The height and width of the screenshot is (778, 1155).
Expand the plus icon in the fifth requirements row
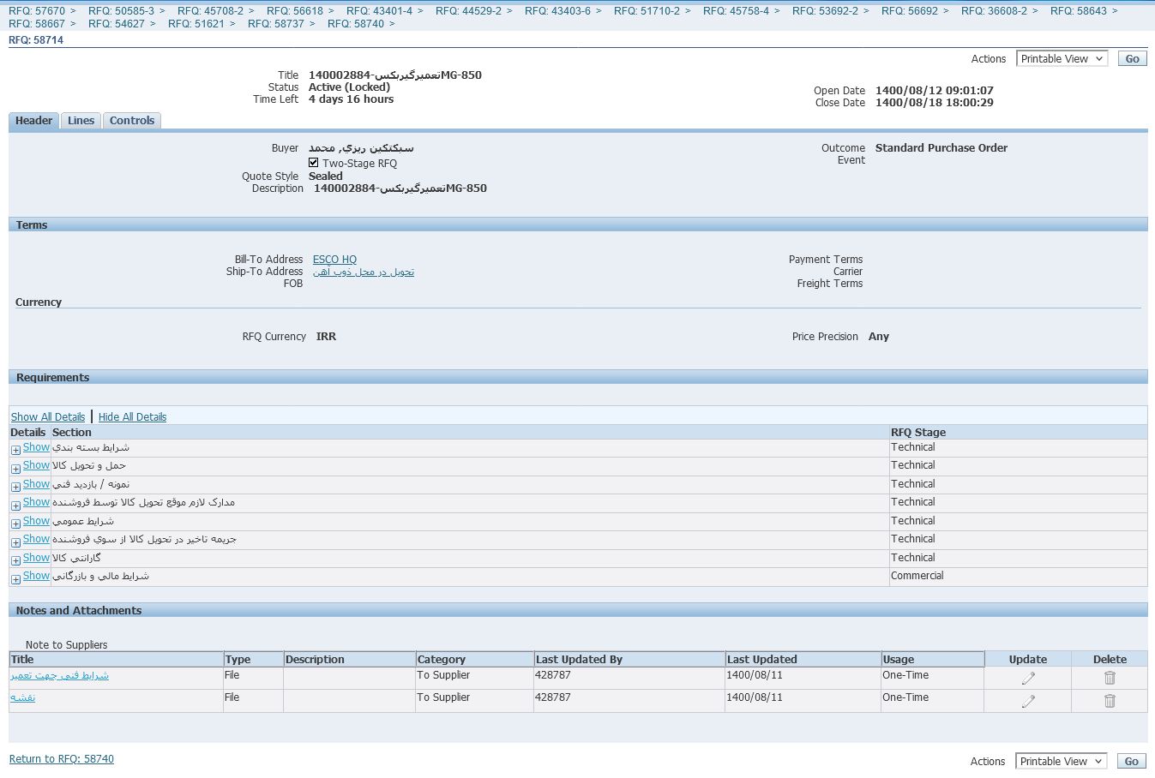click(x=15, y=524)
